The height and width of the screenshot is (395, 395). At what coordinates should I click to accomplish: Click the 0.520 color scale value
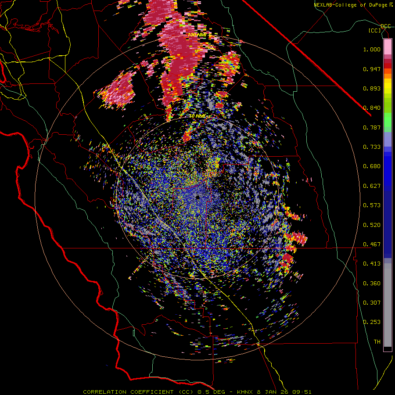[x=372, y=225]
